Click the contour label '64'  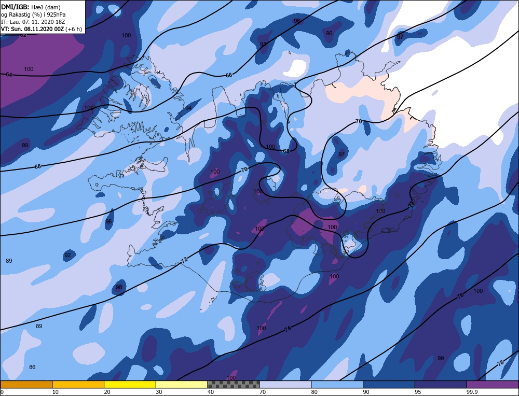coord(9,75)
